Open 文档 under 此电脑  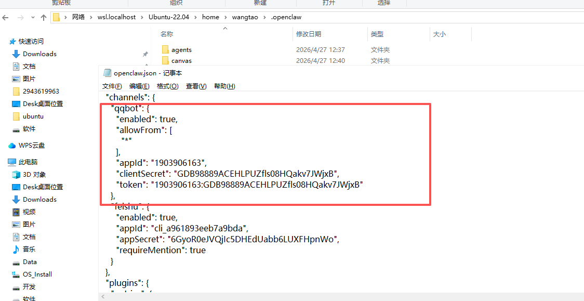[29, 237]
